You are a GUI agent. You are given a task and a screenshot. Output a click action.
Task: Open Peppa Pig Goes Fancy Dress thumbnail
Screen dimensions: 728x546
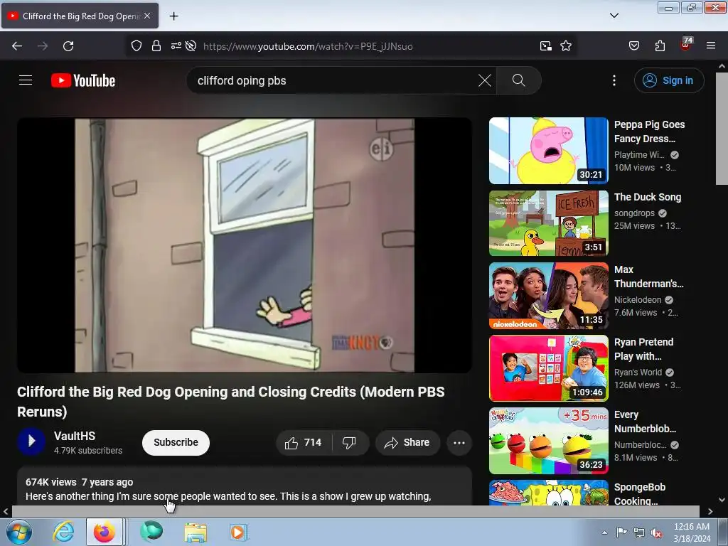tap(548, 151)
